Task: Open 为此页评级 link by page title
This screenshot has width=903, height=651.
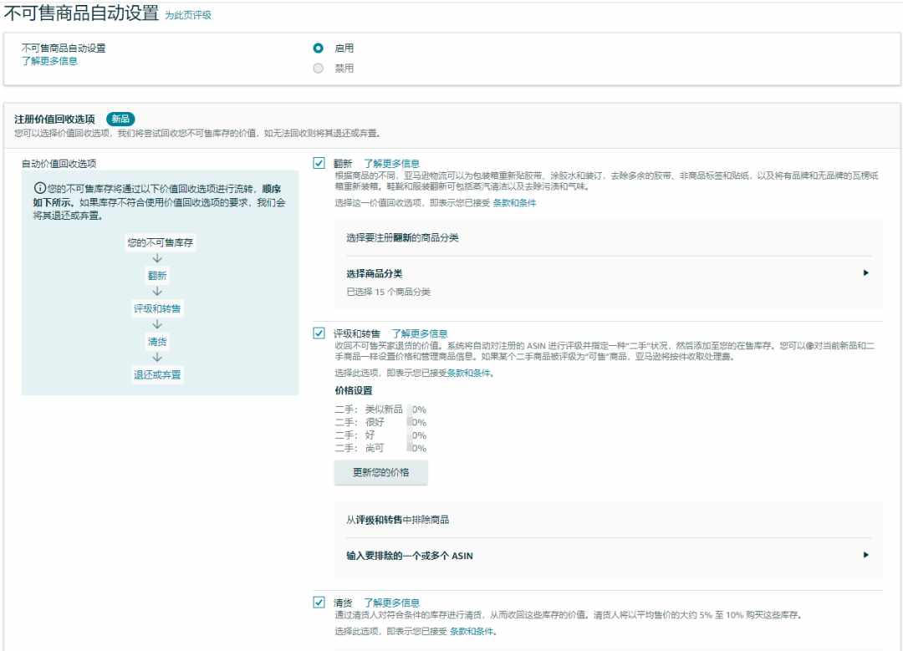Action: [x=188, y=16]
